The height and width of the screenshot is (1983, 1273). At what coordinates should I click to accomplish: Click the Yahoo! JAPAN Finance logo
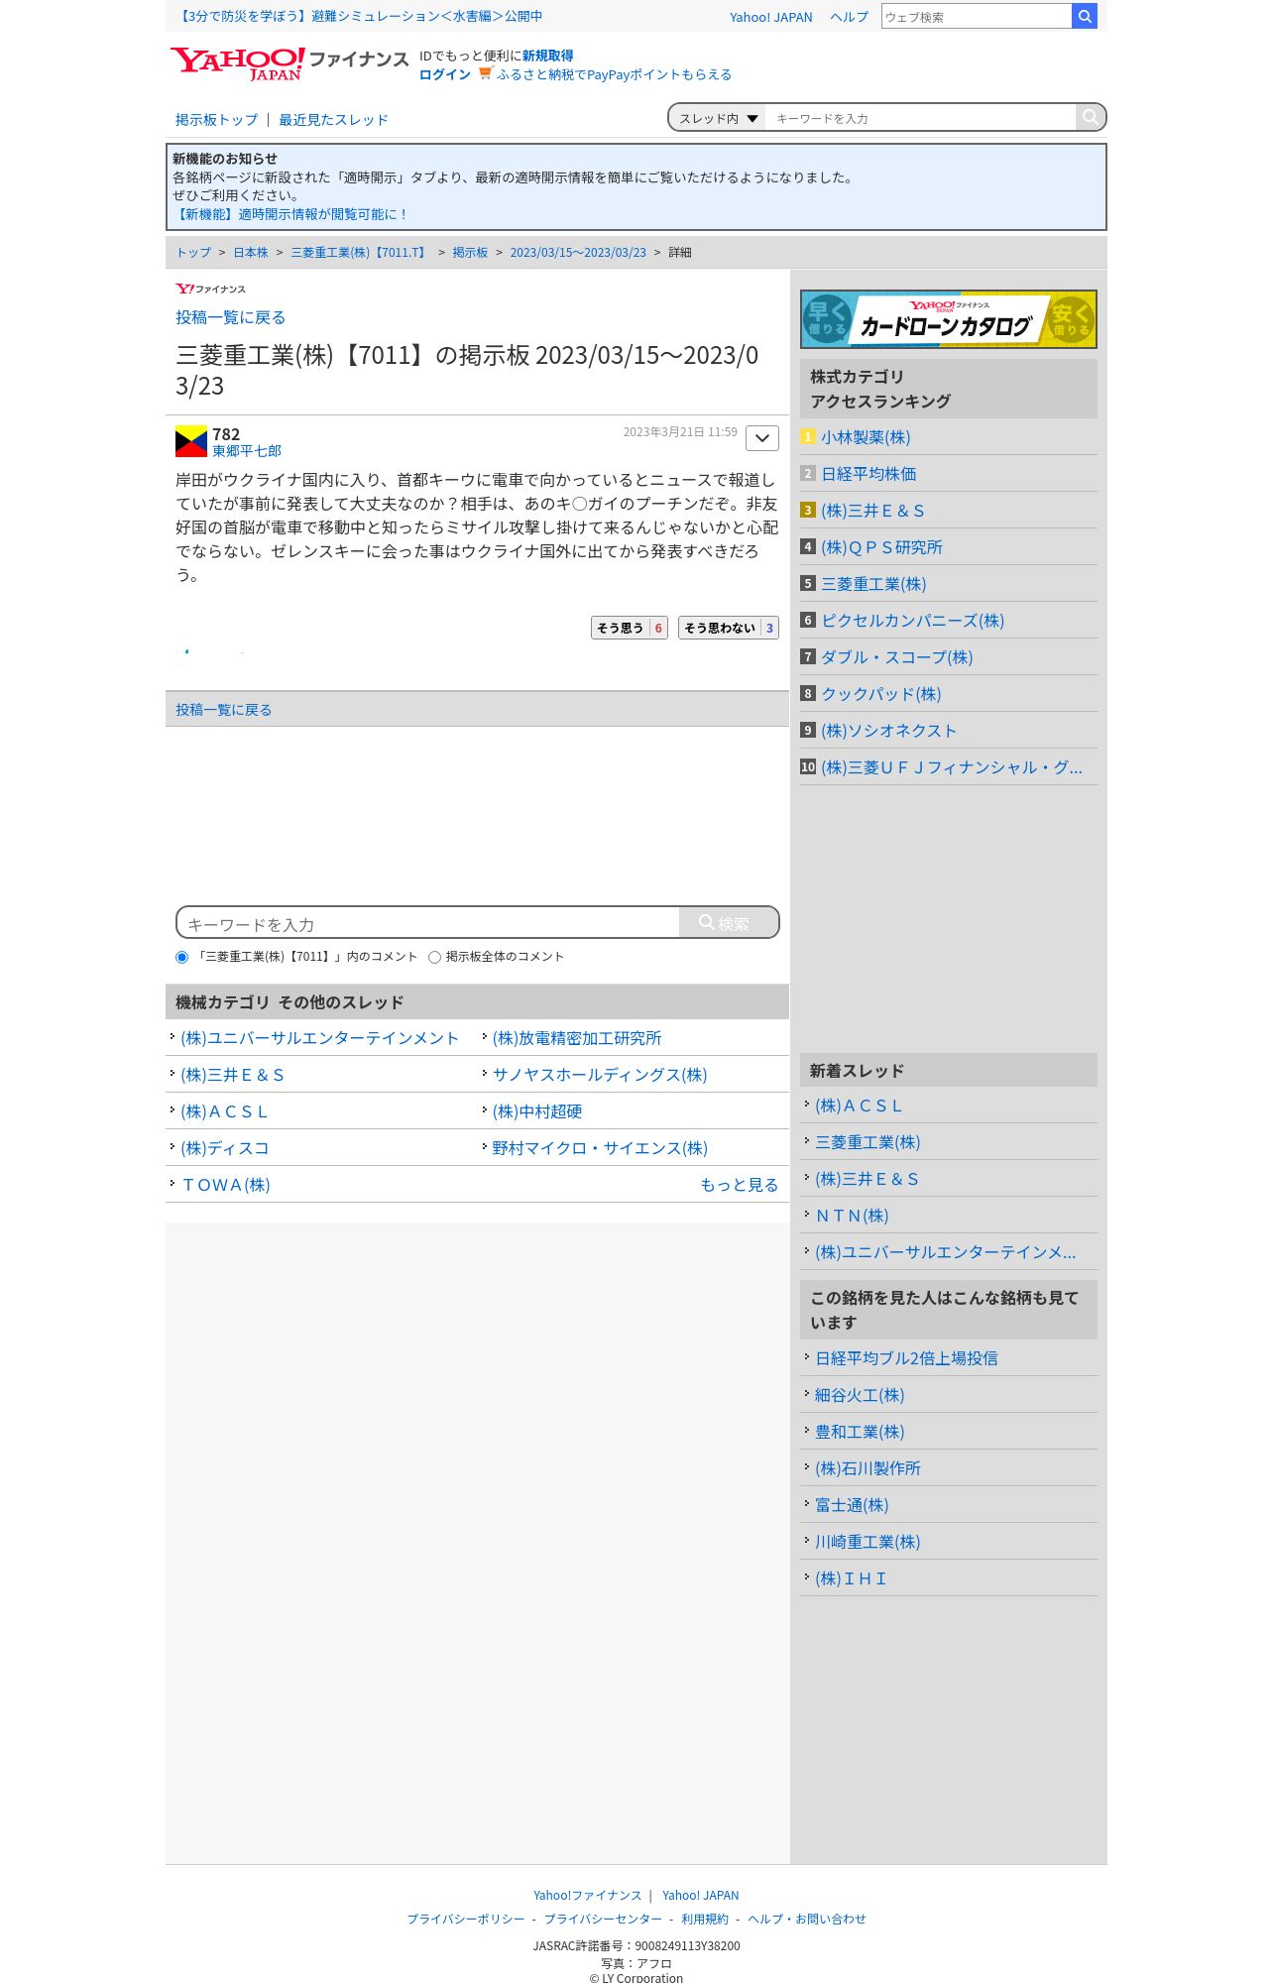click(x=289, y=63)
